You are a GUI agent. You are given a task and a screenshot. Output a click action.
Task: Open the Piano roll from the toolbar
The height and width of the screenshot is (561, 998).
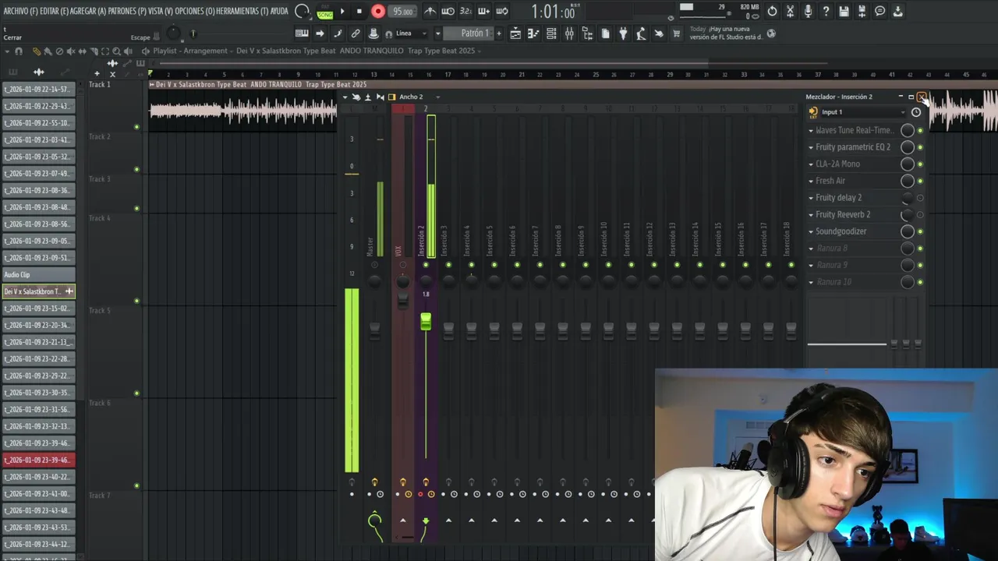(533, 34)
